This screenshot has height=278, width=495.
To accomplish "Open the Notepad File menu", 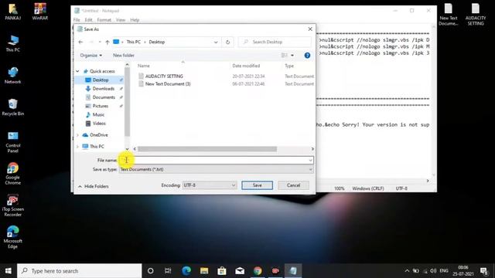I will pos(77,20).
